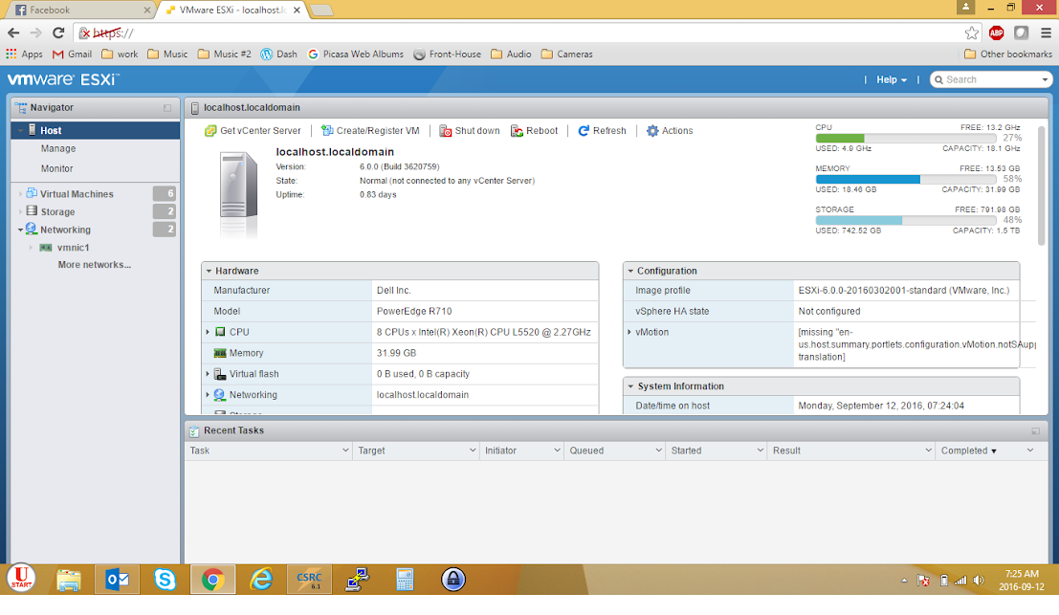Click the Reboot host button

pos(534,131)
